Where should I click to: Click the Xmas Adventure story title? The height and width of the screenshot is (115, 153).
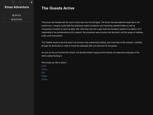[17, 7]
